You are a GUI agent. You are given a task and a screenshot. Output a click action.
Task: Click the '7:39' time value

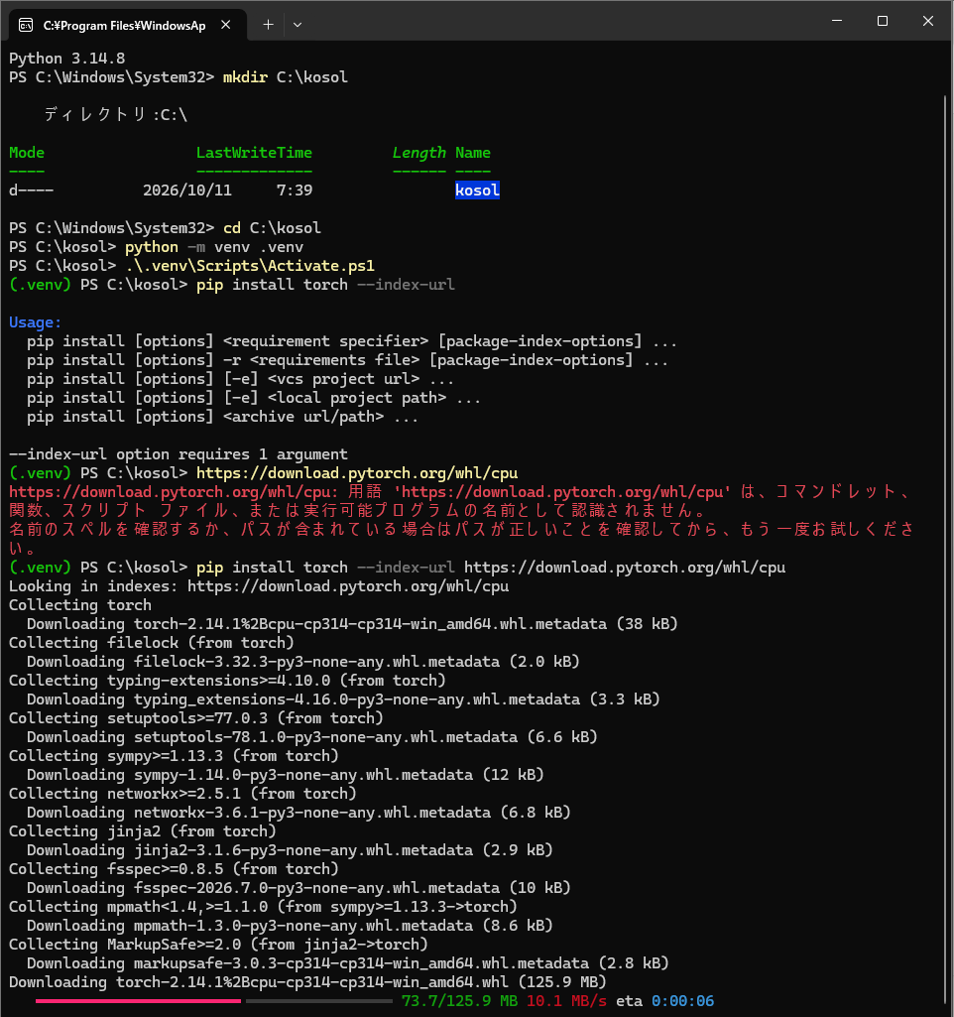(x=295, y=191)
